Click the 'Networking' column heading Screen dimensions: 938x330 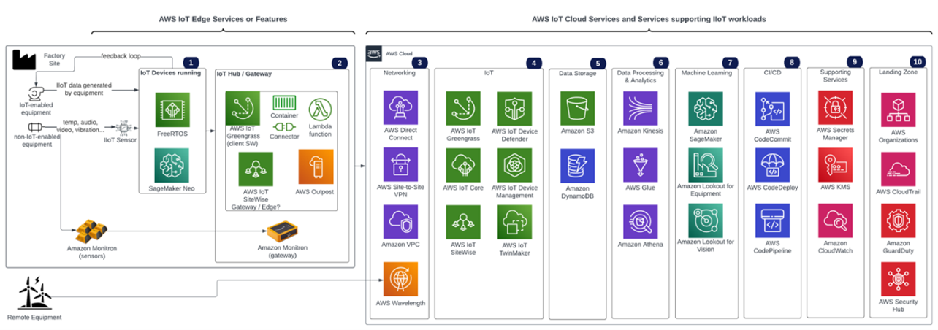400,73
